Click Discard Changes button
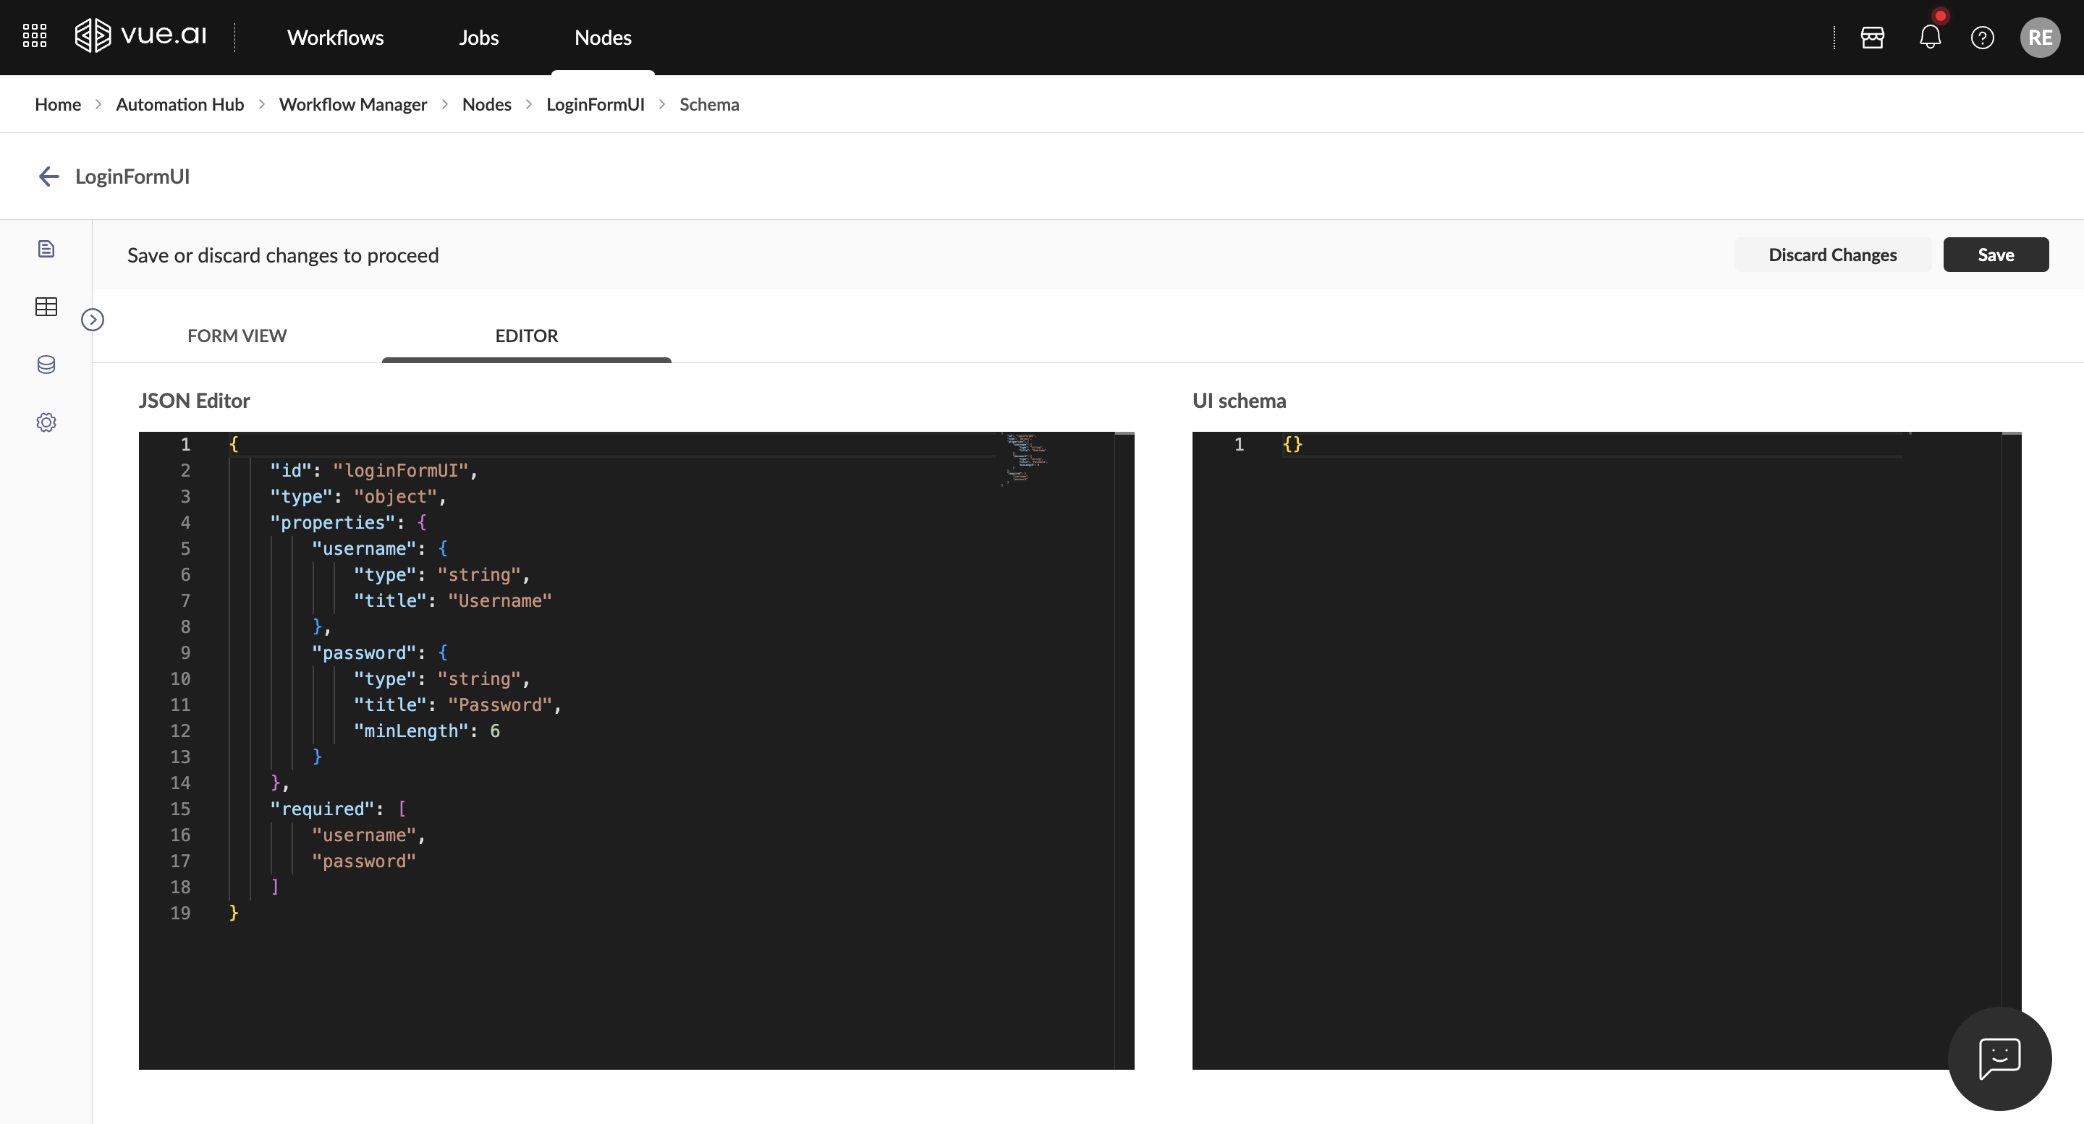The height and width of the screenshot is (1124, 2084). click(x=1831, y=255)
